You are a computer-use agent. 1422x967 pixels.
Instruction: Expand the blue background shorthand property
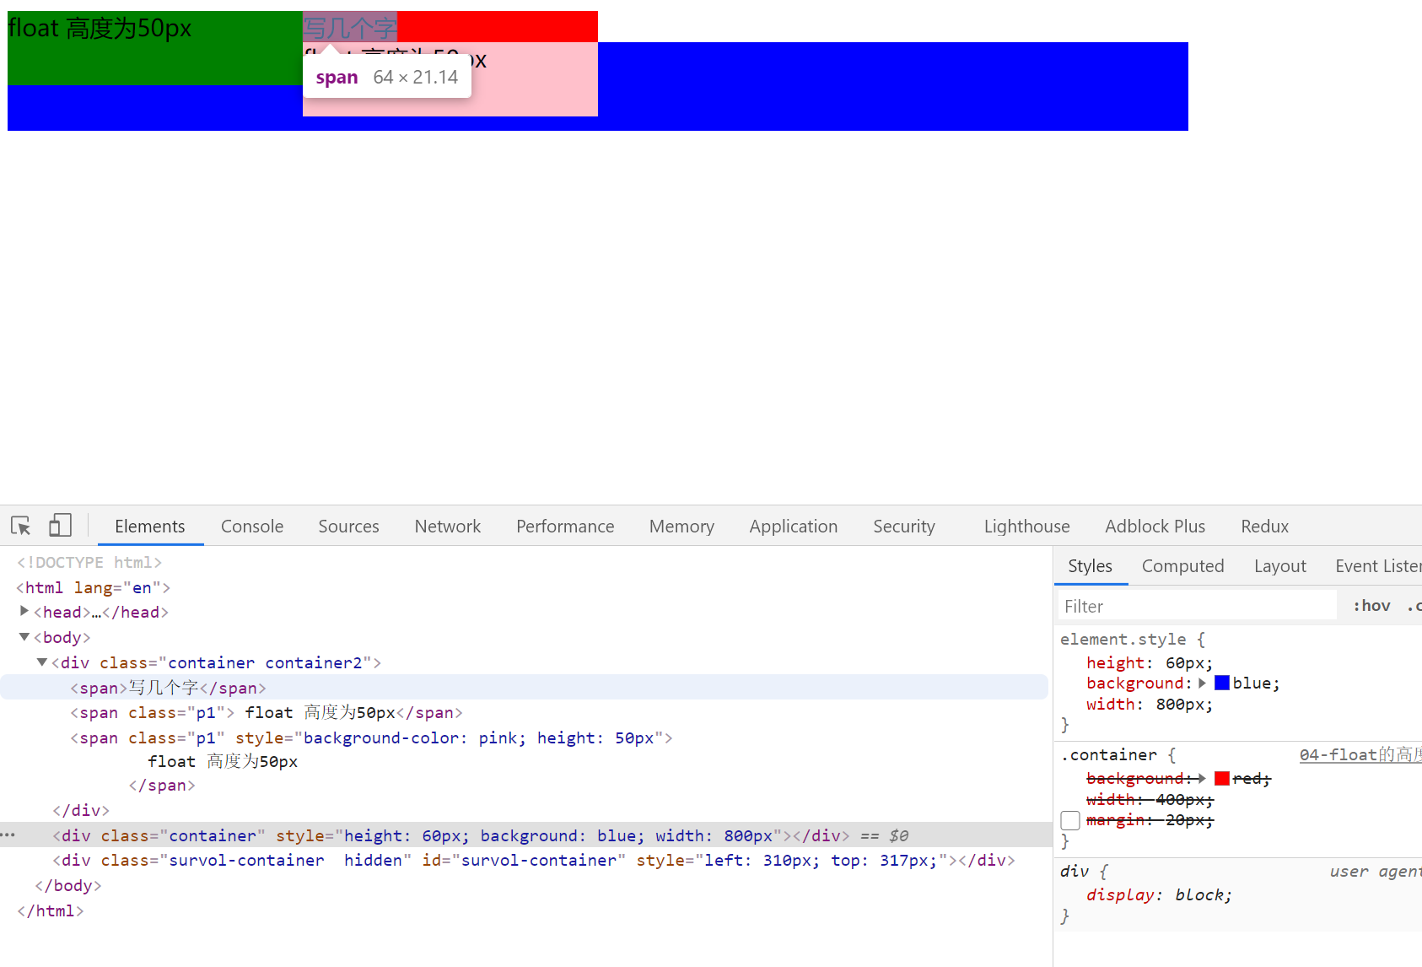click(x=1203, y=683)
